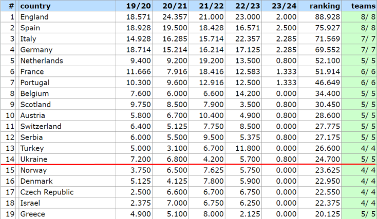Click Scotland's 19/20 value 9.750
Image resolution: width=377 pixels, height=219 pixels.
[141, 105]
